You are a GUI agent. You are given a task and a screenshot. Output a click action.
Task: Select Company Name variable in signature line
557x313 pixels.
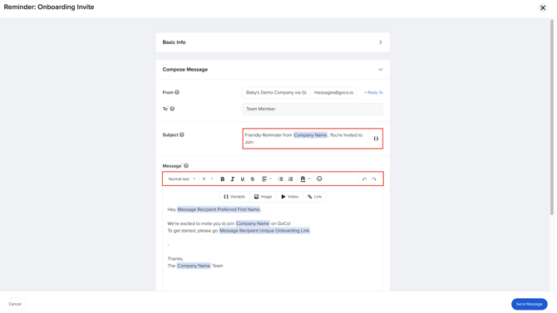click(x=194, y=266)
